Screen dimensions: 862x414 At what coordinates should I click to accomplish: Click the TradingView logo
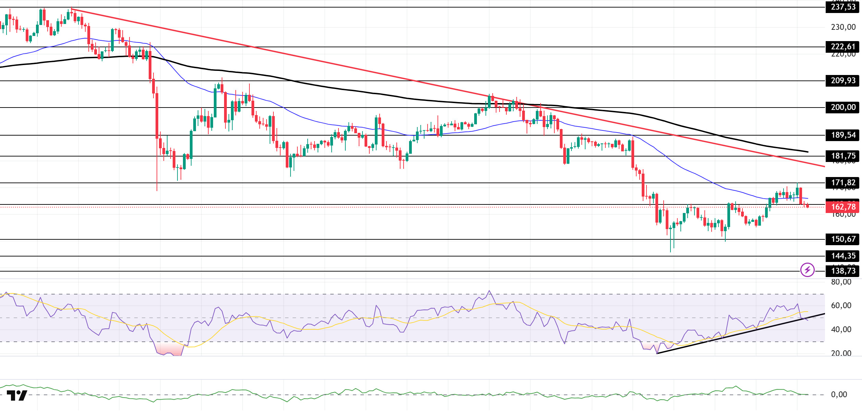point(17,396)
